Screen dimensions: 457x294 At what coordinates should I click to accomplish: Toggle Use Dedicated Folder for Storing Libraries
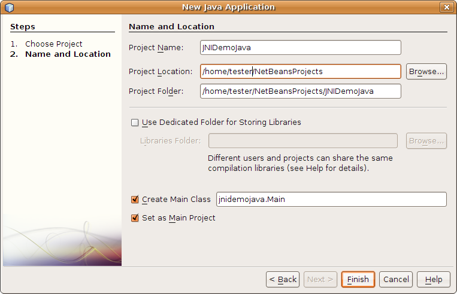135,122
